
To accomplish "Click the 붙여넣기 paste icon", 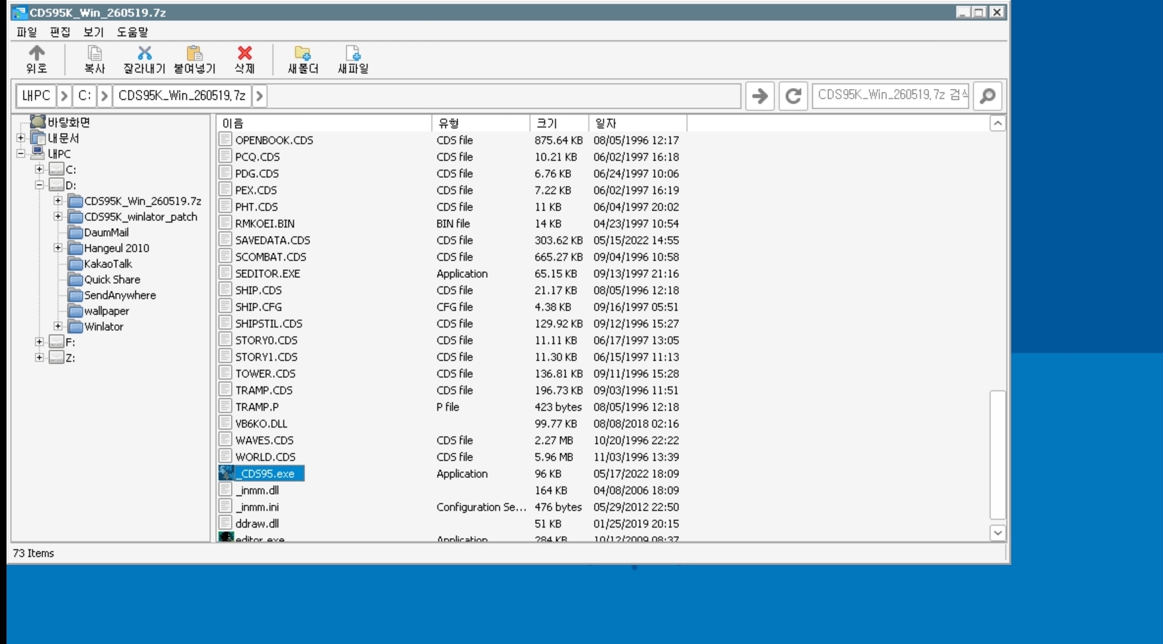I will 194,53.
